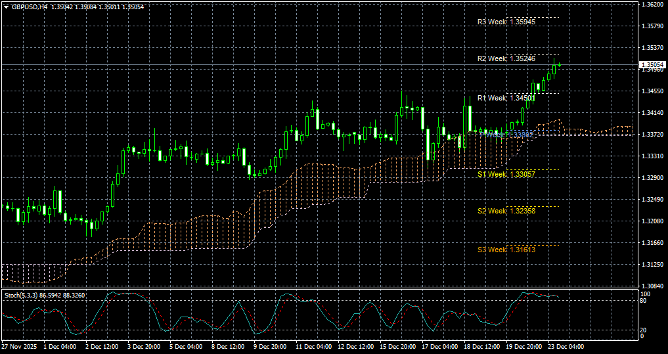The height and width of the screenshot is (354, 668).
Task: Click the 1 Dec 04:00 time axis label
Action: (x=60, y=347)
